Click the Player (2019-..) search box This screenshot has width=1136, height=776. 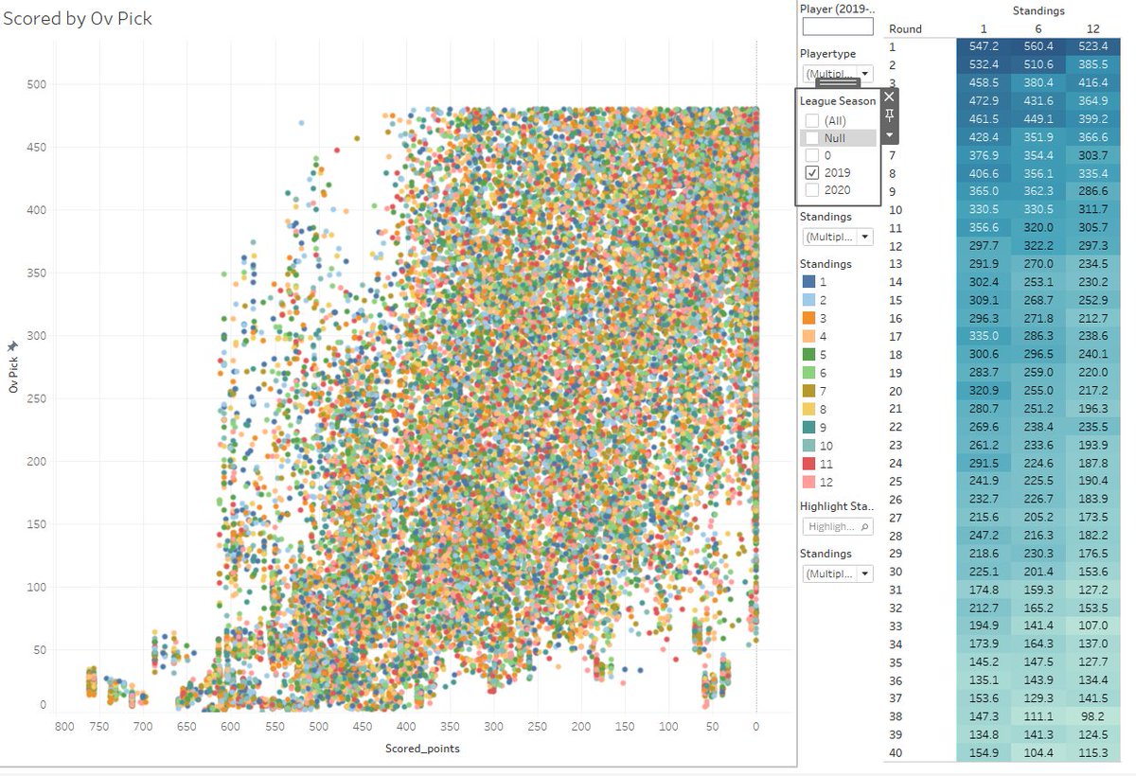coord(837,27)
